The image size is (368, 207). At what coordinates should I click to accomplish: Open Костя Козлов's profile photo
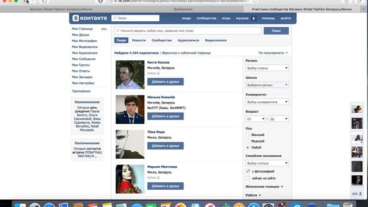[130, 75]
